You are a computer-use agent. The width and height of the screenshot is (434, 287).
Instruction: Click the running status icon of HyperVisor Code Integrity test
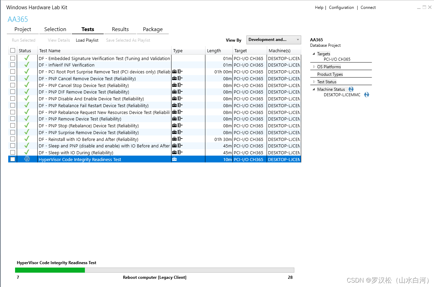click(27, 159)
